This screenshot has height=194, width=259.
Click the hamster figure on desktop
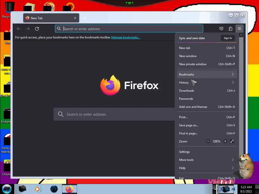click(246, 166)
